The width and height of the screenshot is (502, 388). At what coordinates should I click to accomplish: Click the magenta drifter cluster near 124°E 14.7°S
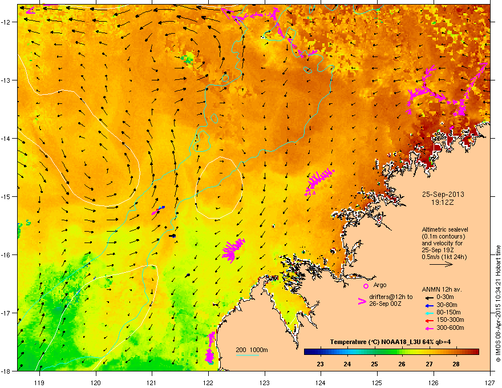click(x=319, y=182)
